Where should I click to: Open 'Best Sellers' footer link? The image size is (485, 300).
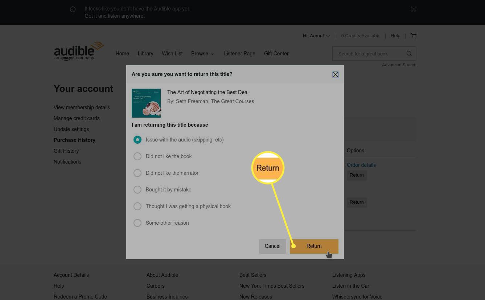pos(253,275)
